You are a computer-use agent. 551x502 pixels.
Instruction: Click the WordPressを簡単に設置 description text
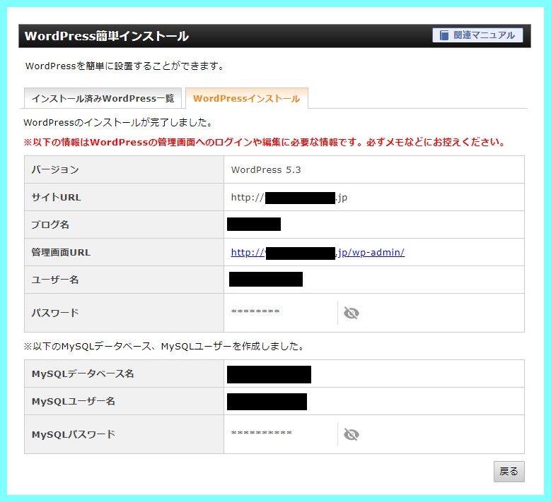tap(124, 66)
